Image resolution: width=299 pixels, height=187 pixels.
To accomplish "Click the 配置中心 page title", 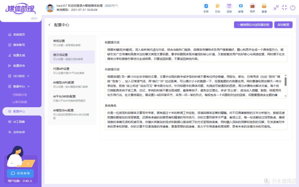I will 61,25.
